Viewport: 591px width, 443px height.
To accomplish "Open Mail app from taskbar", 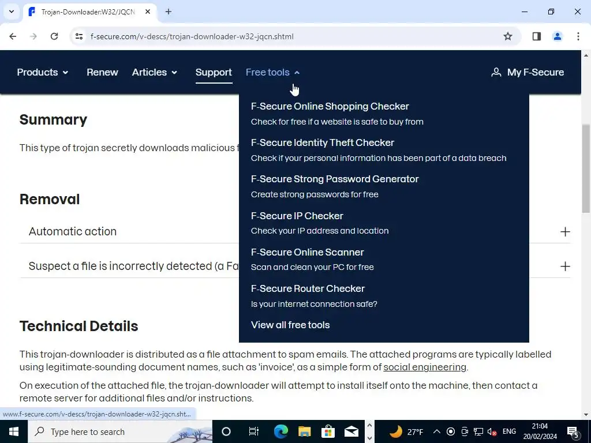I will tap(351, 431).
